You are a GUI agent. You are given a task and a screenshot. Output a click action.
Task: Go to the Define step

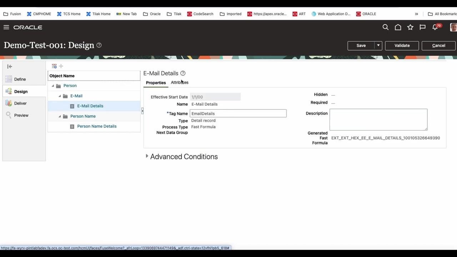pyautogui.click(x=20, y=79)
